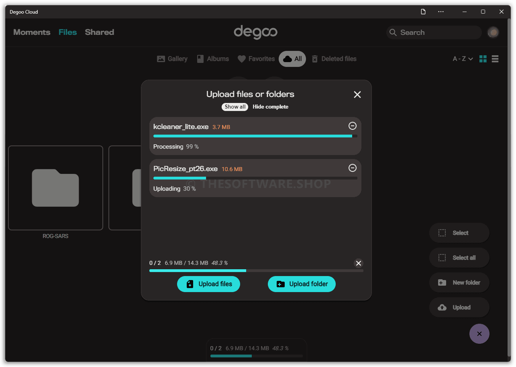Open the Shared tab
This screenshot has height=367, width=516.
pos(100,32)
